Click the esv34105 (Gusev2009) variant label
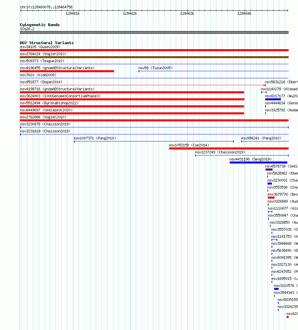 [x=40, y=47]
